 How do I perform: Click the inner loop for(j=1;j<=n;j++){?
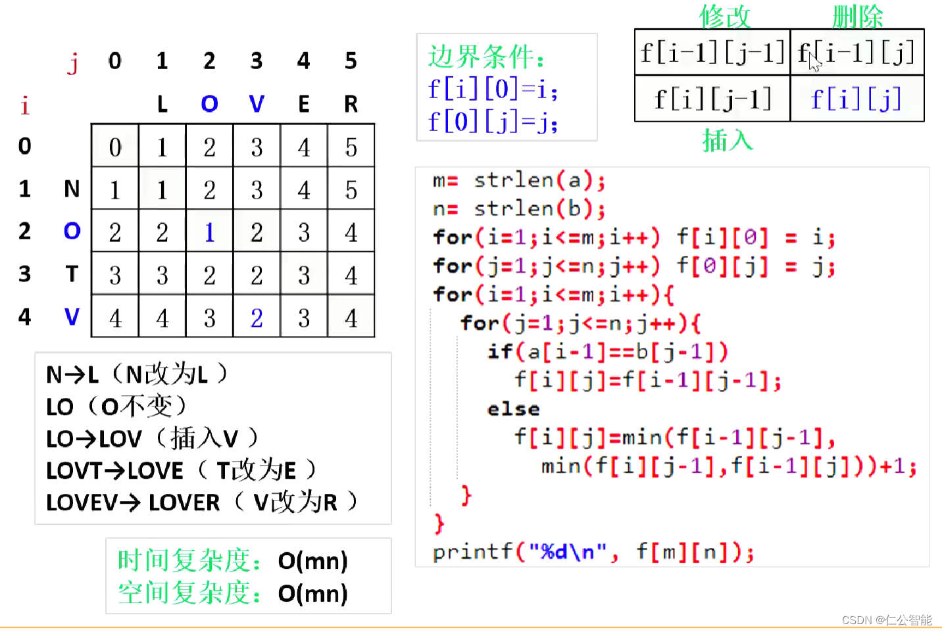point(581,323)
